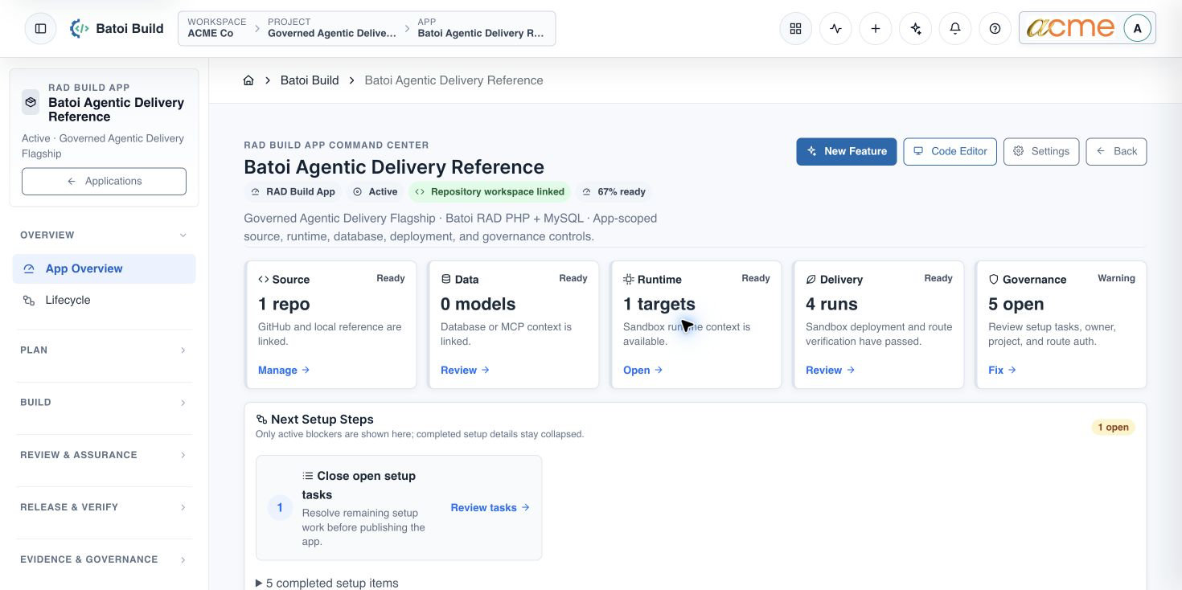Click 4 runs in Delivery card
1182x590 pixels.
pos(831,304)
